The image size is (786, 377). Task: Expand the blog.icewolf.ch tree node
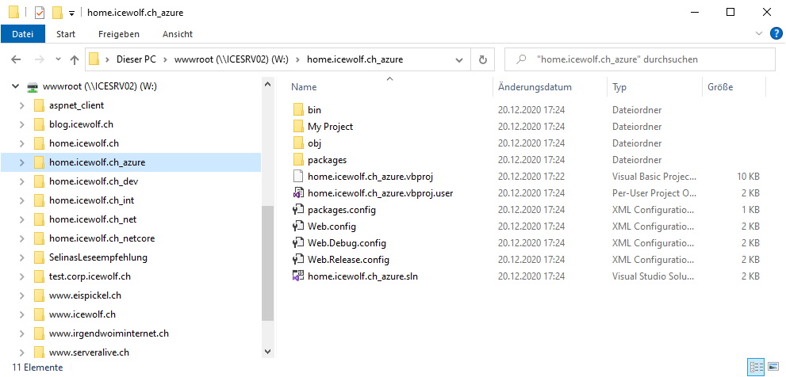click(x=21, y=124)
